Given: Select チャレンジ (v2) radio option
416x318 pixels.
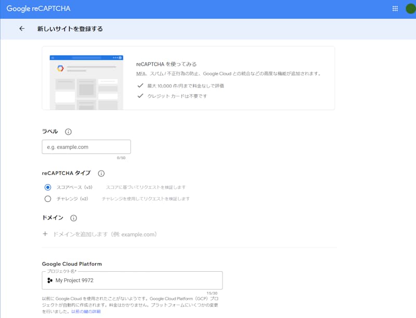Looking at the screenshot, I should coord(48,199).
